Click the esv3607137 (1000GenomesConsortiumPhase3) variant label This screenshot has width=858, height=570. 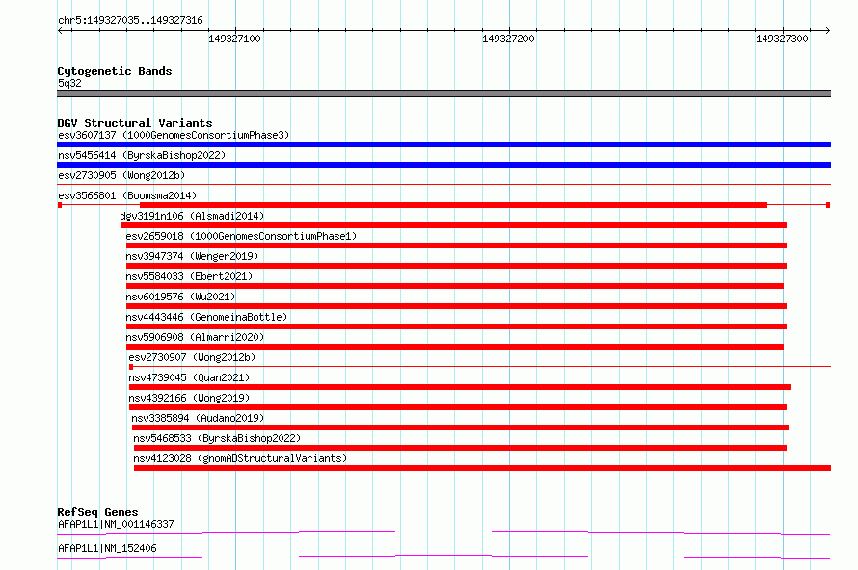point(174,135)
